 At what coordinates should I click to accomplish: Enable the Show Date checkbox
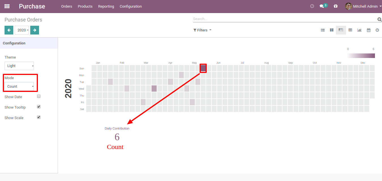[39, 96]
